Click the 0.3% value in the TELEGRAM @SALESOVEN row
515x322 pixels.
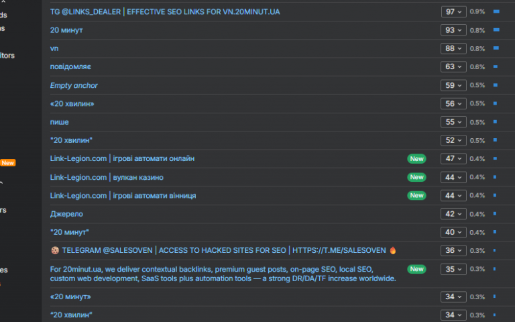477,251
